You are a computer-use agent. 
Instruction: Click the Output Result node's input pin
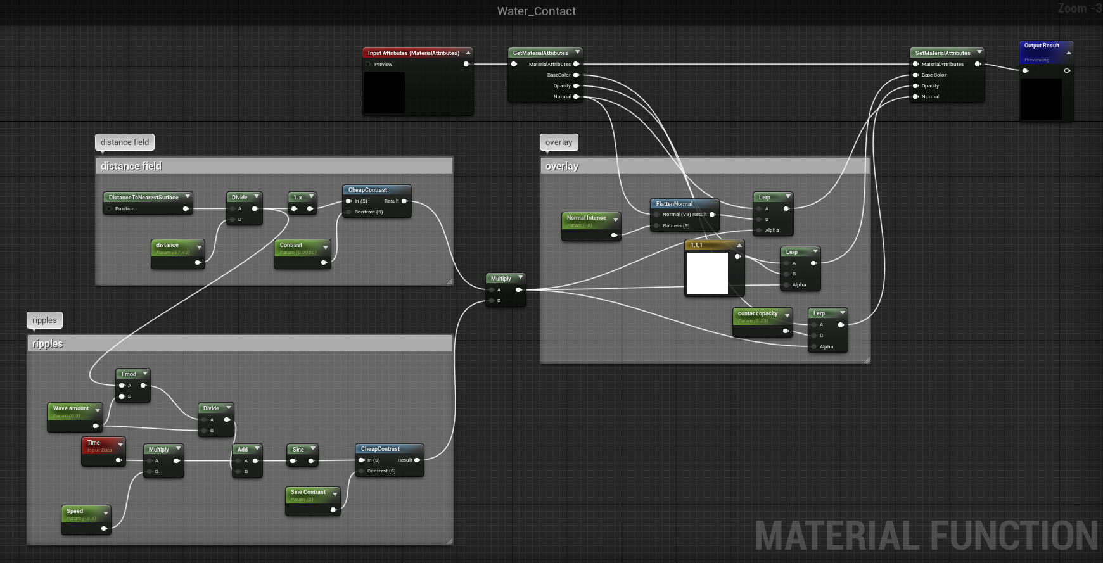1025,71
